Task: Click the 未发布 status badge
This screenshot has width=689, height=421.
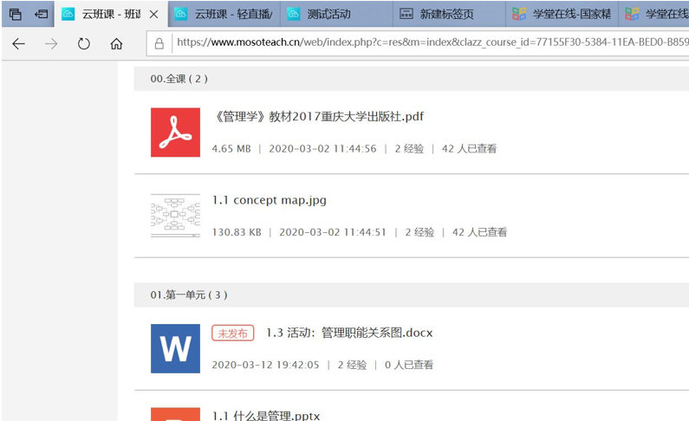Action: [x=233, y=334]
